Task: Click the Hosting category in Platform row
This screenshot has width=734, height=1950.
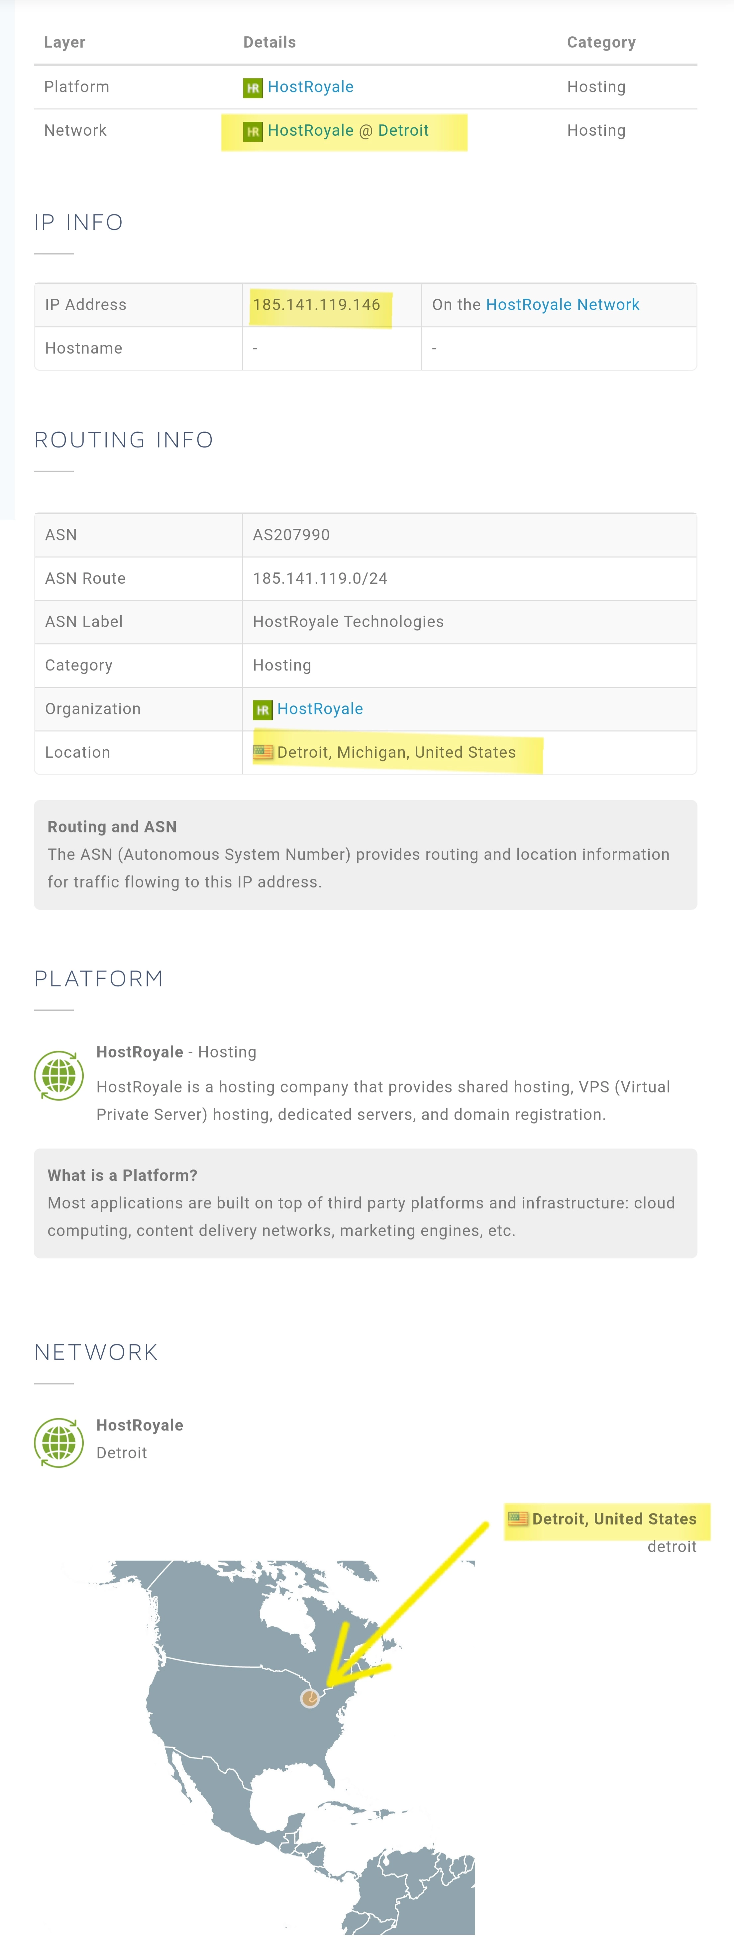Action: pos(596,87)
